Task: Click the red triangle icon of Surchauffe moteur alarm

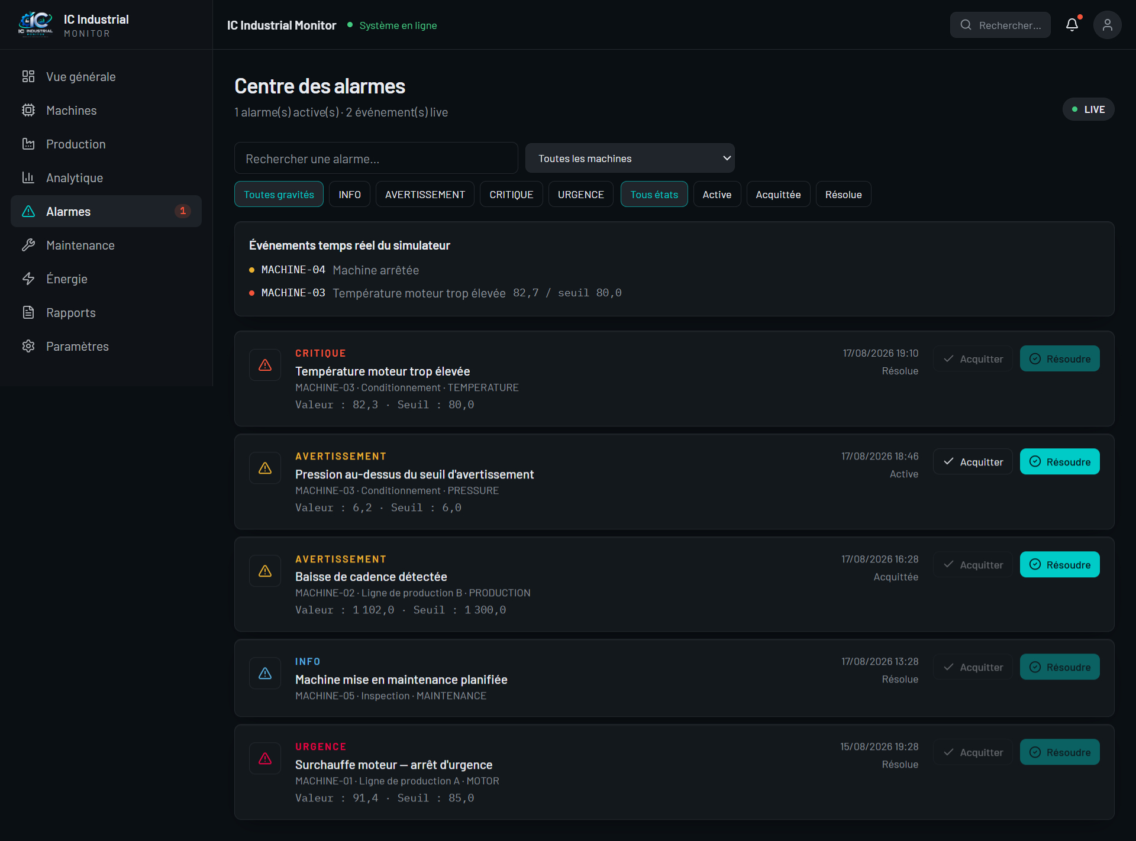Action: click(265, 758)
